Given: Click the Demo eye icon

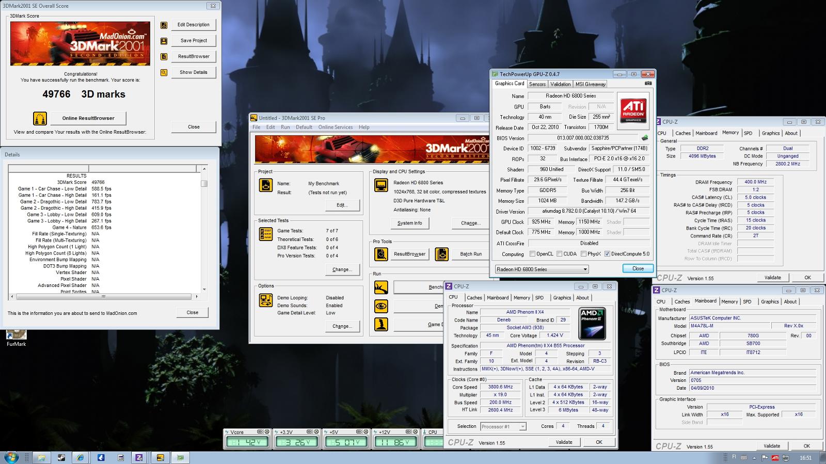Looking at the screenshot, I should (x=381, y=306).
